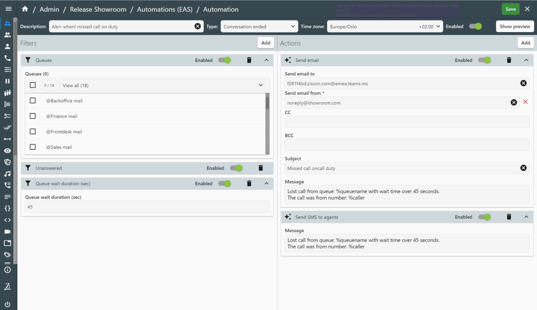Open the curly braces sidebar item
The image size is (537, 310).
7,208
